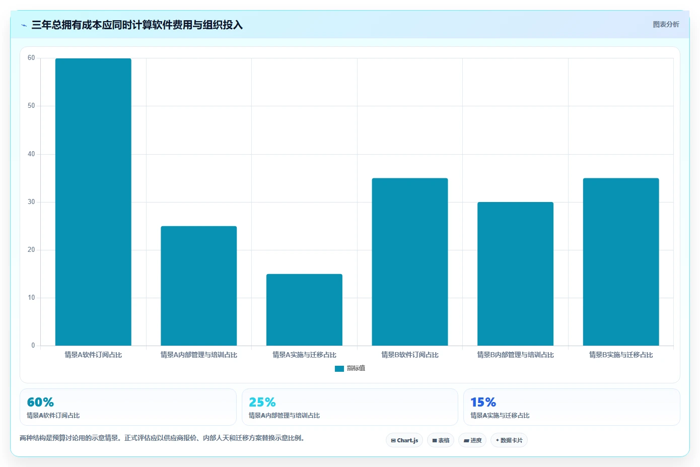Select the 情景B实施与迁移占比 bar
The height and width of the screenshot is (467, 700).
(621, 262)
